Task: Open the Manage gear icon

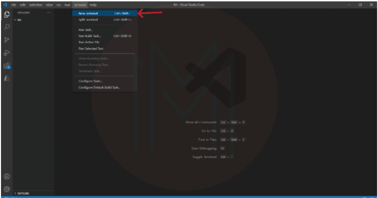Action: (x=7, y=189)
